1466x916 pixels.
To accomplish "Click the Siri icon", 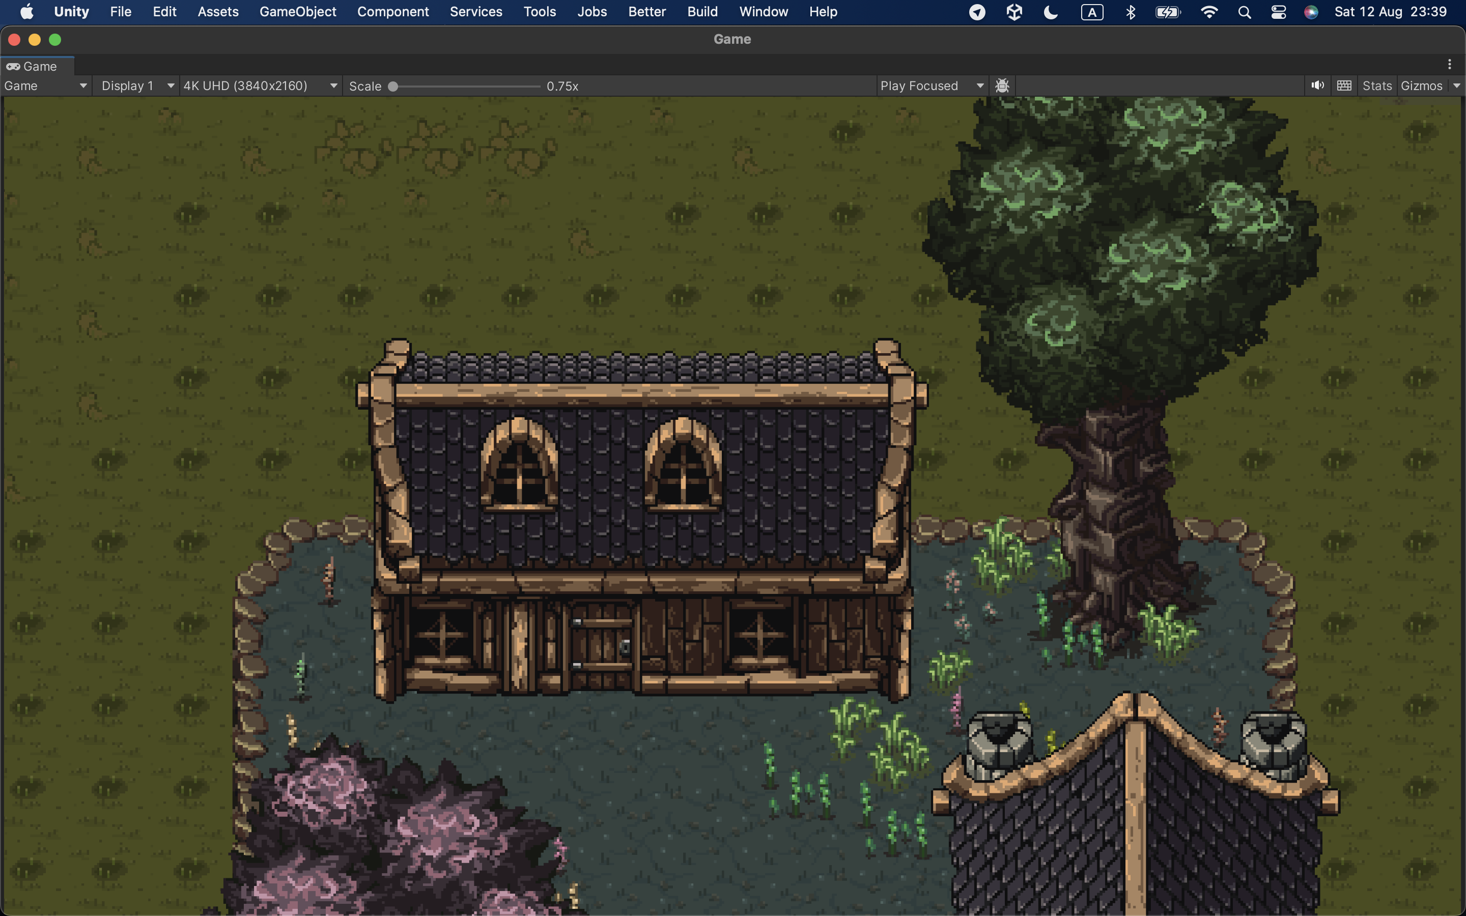I will pyautogui.click(x=1311, y=12).
